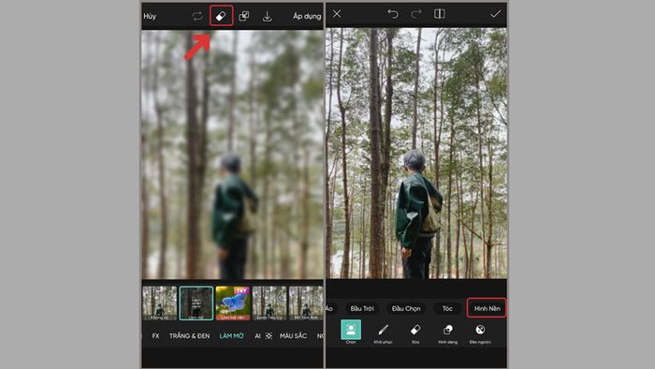The image size is (655, 369).
Task: Choose the Đầu Chọn selection option
Action: click(x=406, y=308)
